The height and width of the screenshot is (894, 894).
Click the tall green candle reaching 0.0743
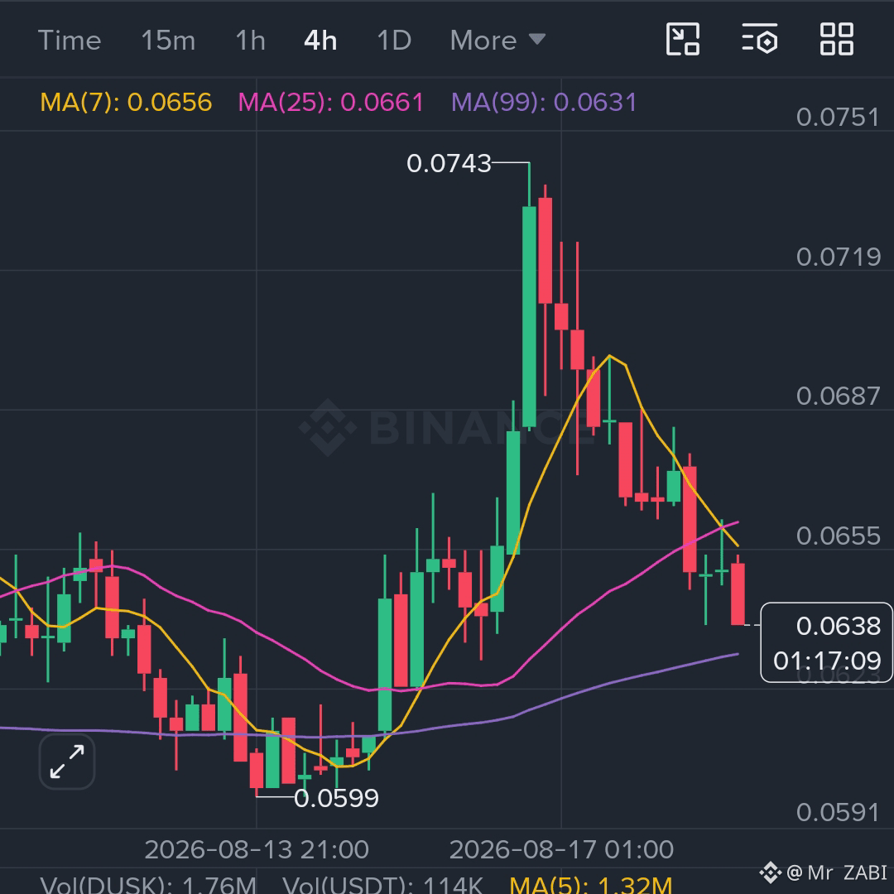coord(529,316)
